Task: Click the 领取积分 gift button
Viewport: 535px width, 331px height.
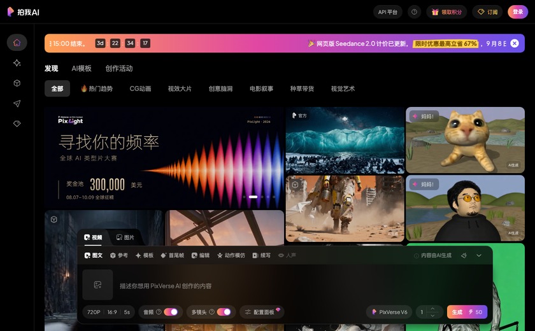Action: pos(446,12)
